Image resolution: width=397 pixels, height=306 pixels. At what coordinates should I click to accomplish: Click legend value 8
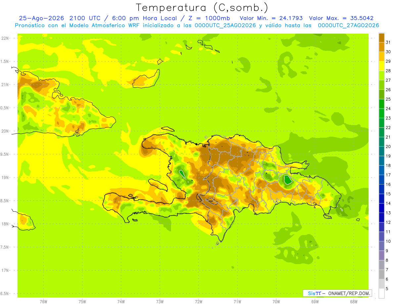[387, 260]
